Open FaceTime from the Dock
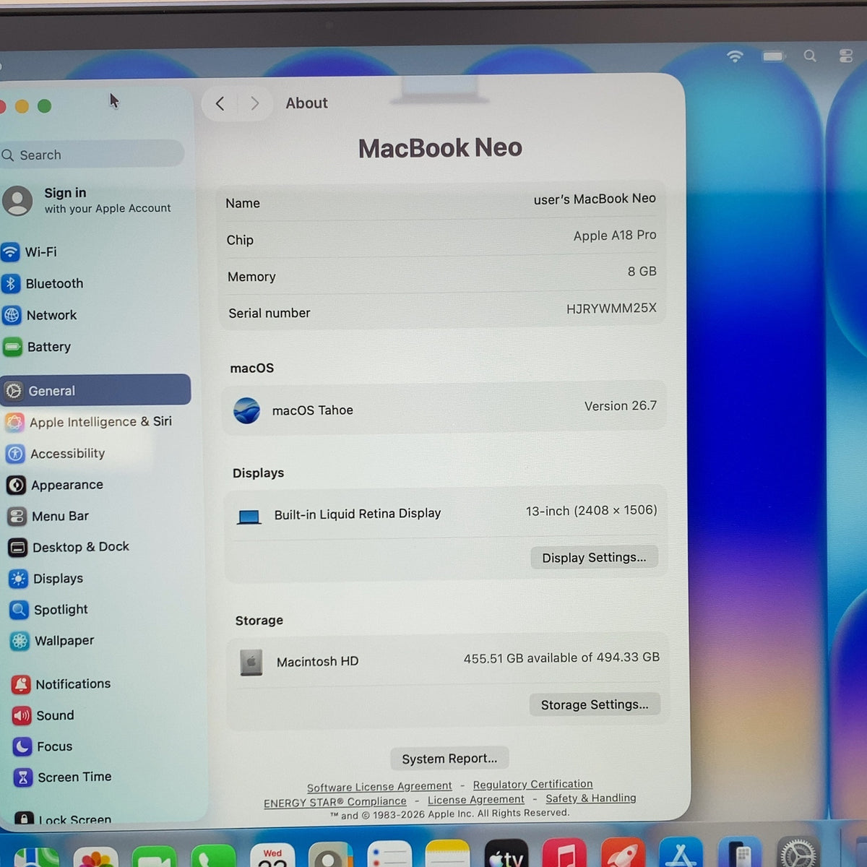The image size is (867, 867). click(154, 857)
